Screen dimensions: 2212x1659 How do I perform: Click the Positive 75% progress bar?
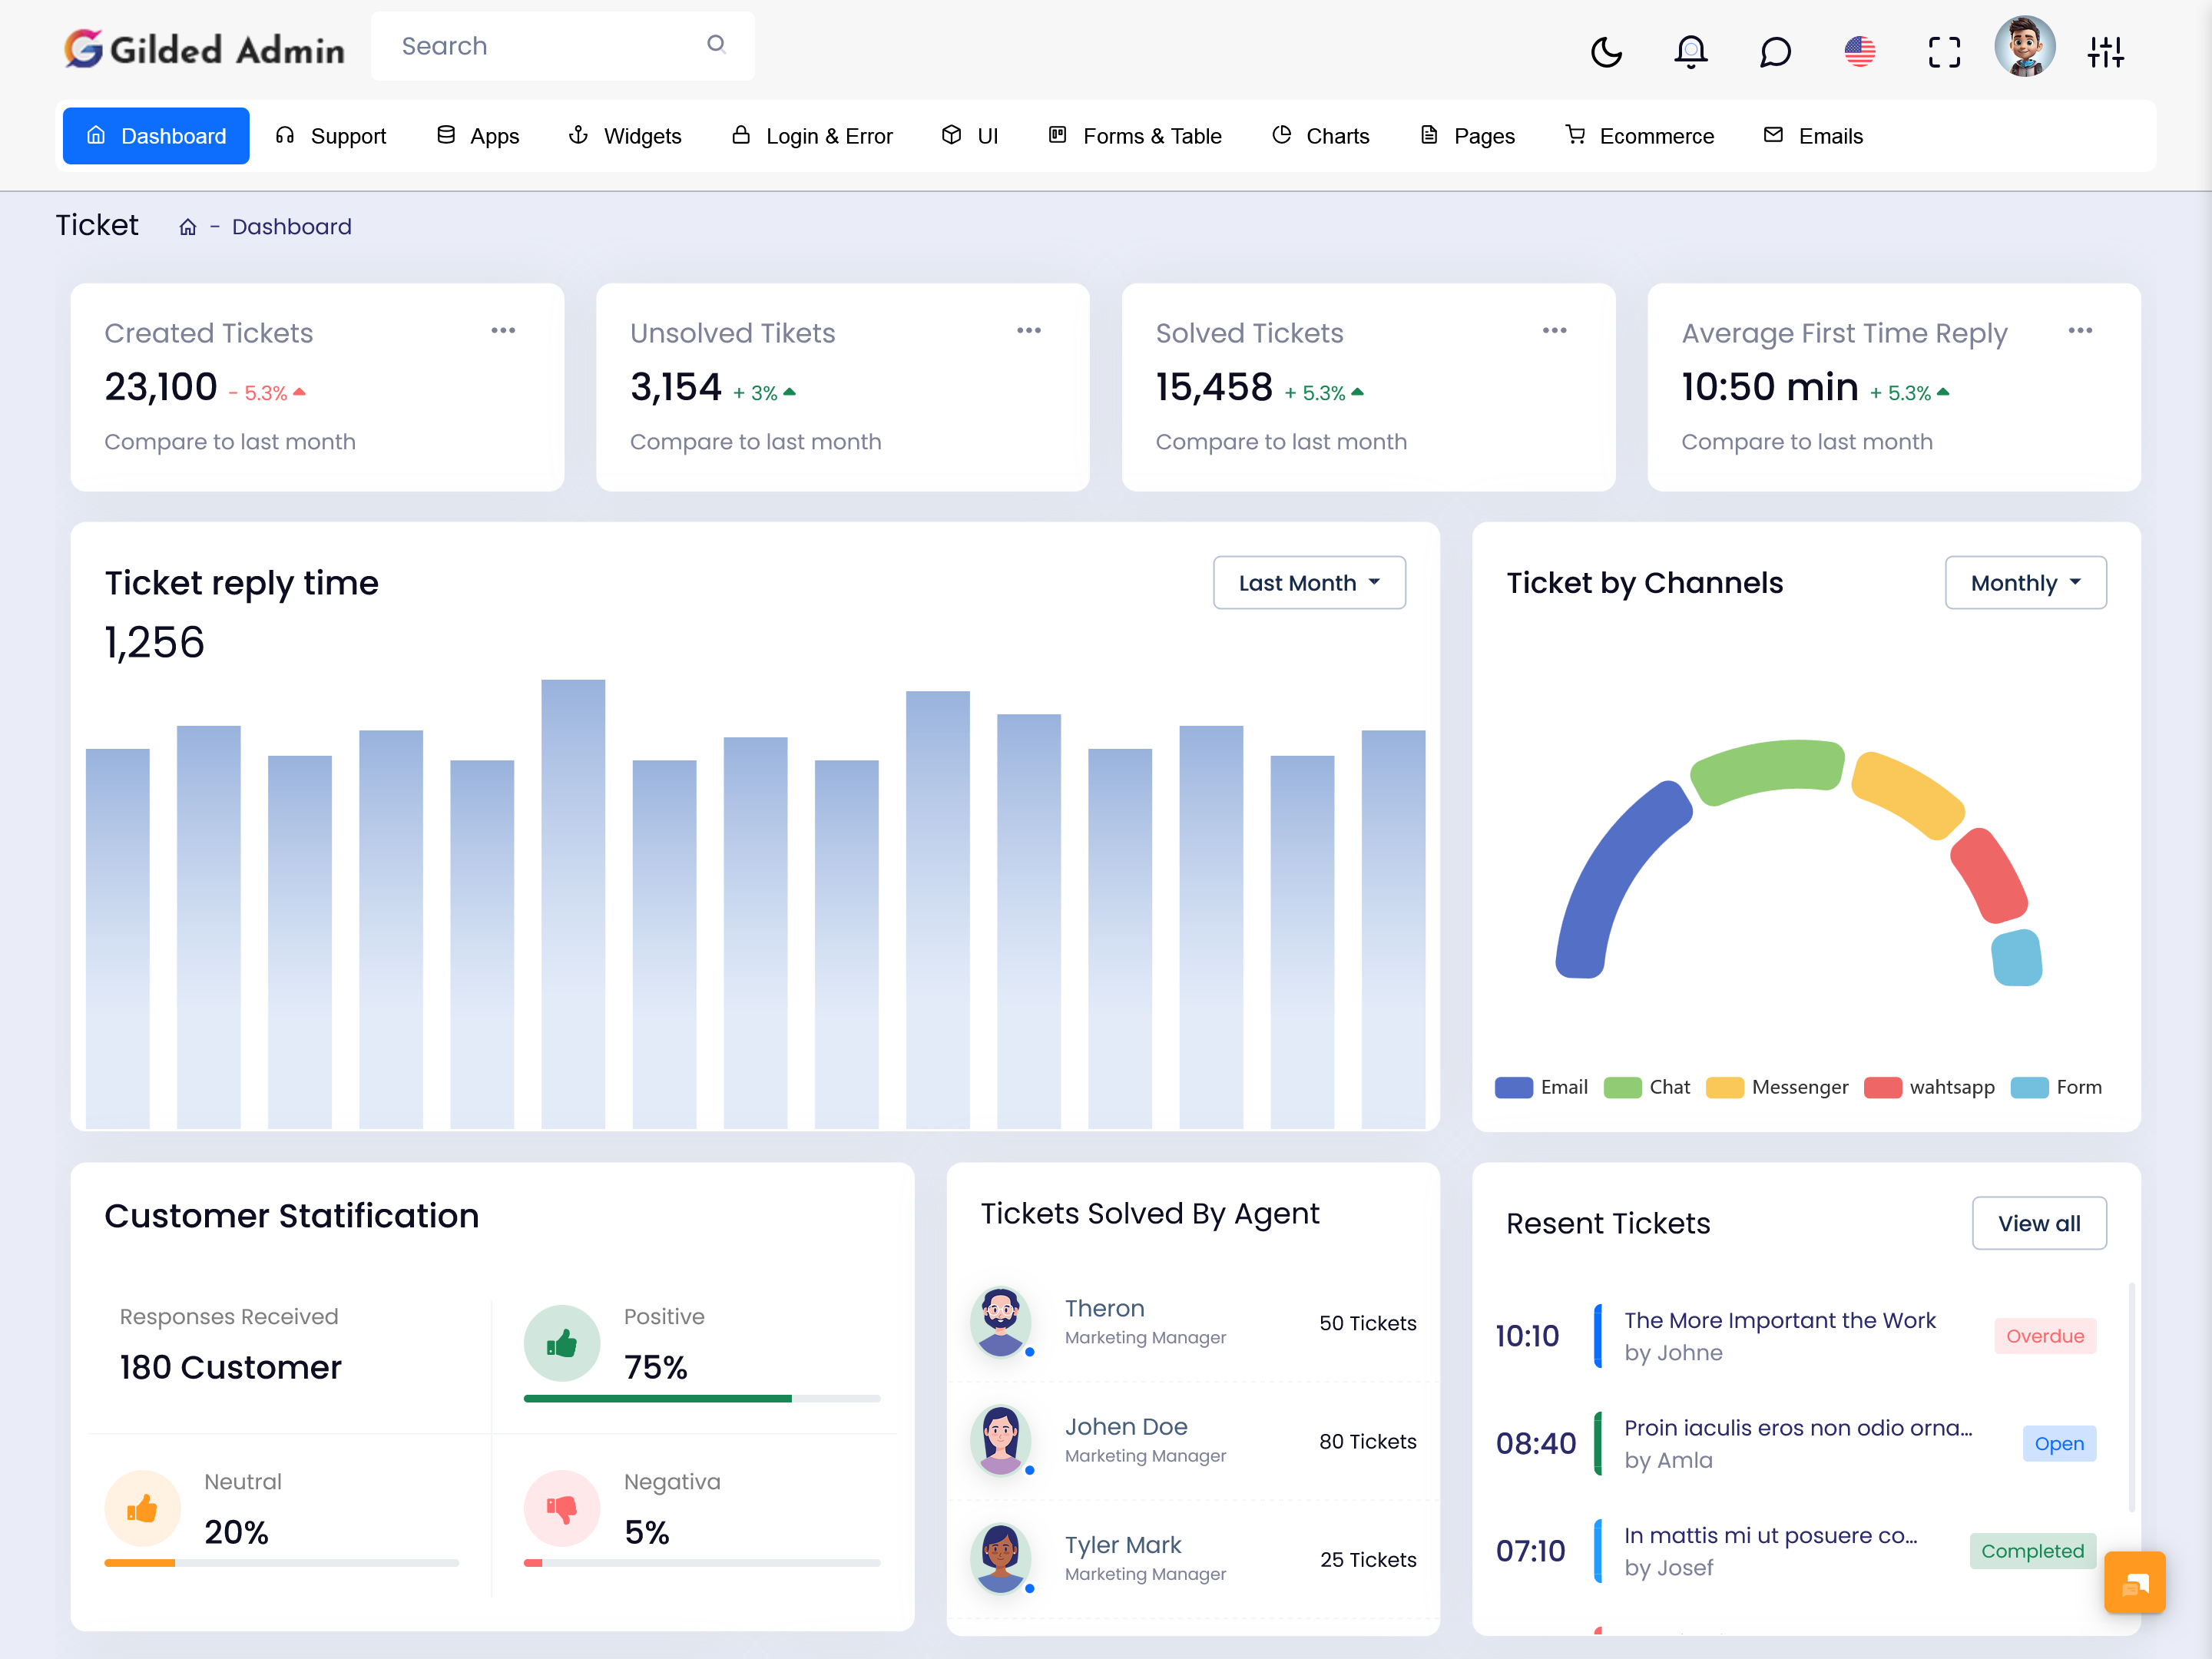click(x=702, y=1399)
